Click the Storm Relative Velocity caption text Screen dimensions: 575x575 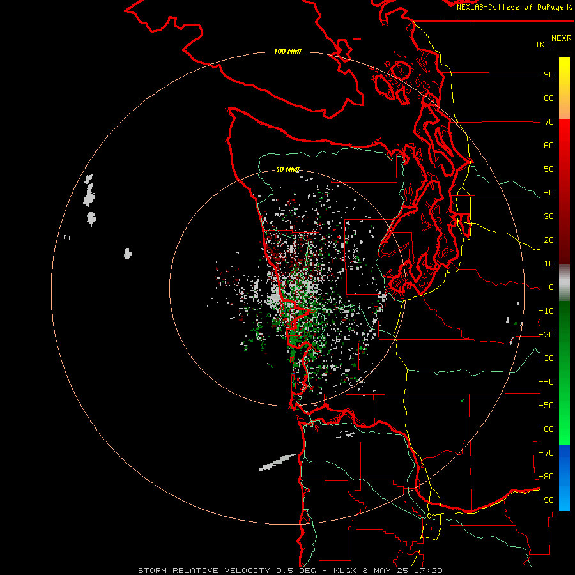point(204,571)
